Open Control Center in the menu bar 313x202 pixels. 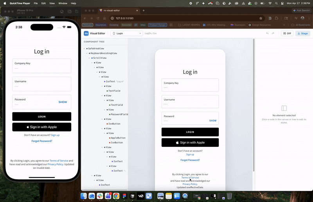pyautogui.click(x=282, y=3)
